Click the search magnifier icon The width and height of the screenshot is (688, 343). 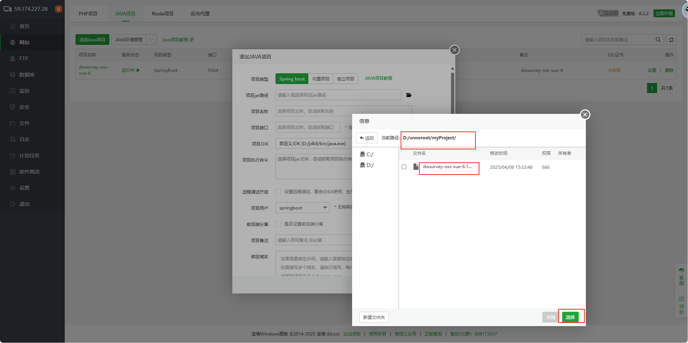[658, 40]
